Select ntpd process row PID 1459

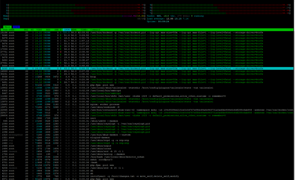pyautogui.click(x=147, y=140)
